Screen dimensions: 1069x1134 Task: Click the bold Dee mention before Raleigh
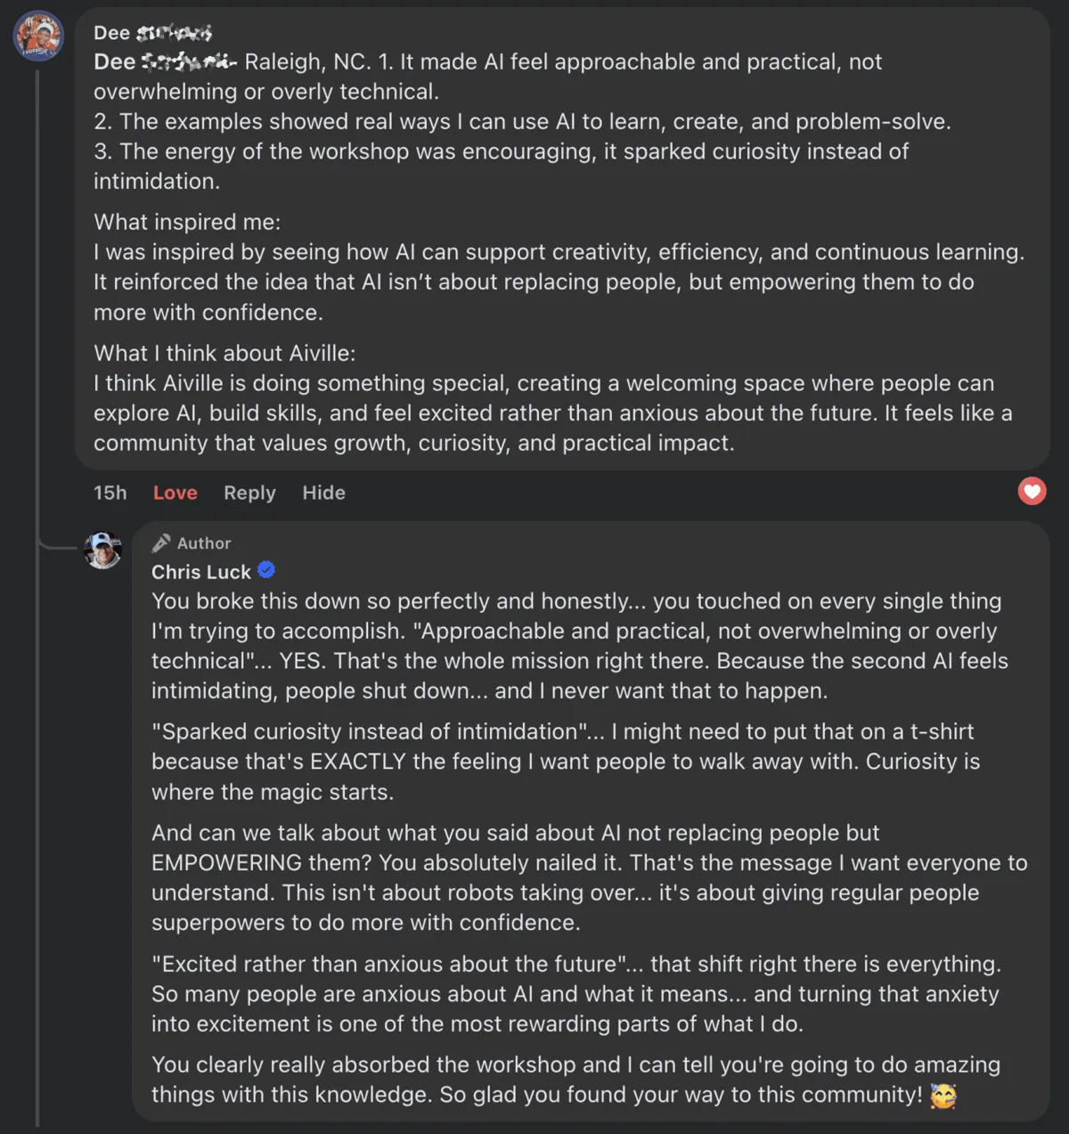point(165,62)
